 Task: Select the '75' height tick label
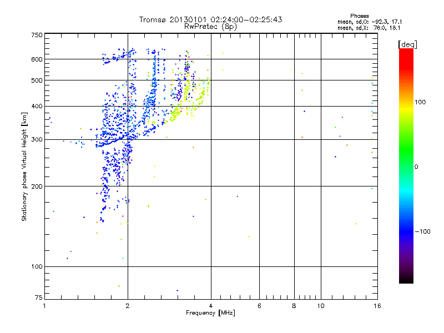click(x=39, y=297)
